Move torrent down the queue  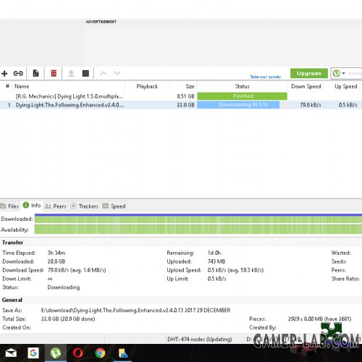[117, 73]
